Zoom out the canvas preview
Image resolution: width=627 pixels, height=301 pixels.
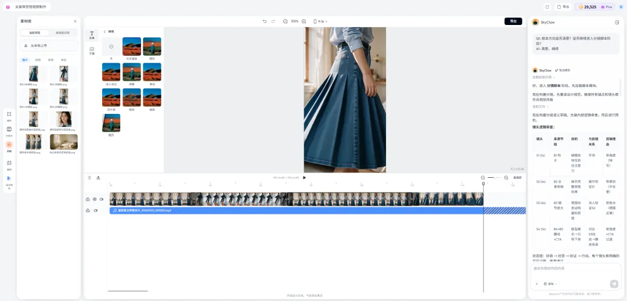285,21
